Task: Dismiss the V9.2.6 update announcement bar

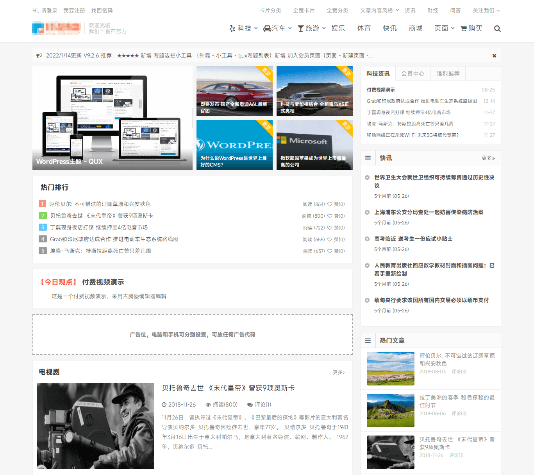Action: [x=494, y=56]
